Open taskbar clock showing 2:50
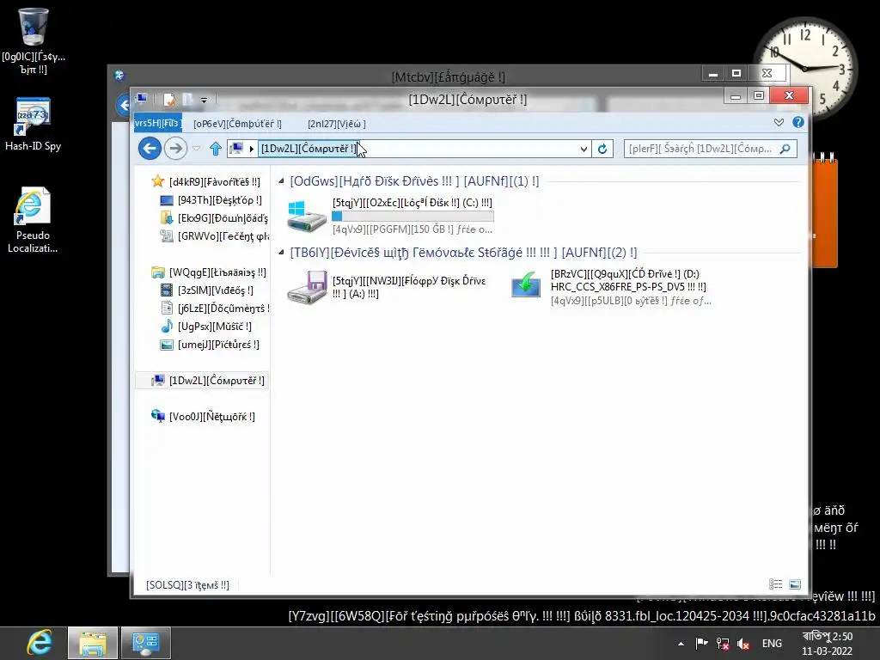880x660 pixels. tap(828, 644)
